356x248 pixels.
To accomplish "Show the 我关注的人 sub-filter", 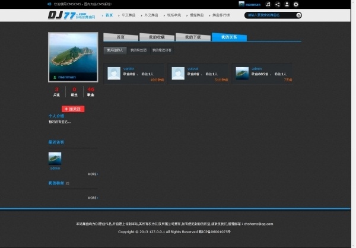I will [115, 50].
